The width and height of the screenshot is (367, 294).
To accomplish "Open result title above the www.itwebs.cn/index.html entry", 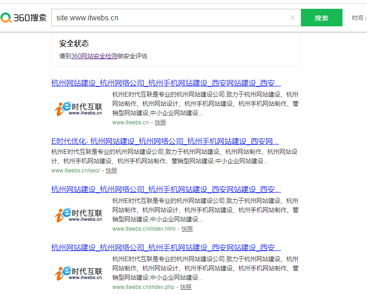I will 166,189.
